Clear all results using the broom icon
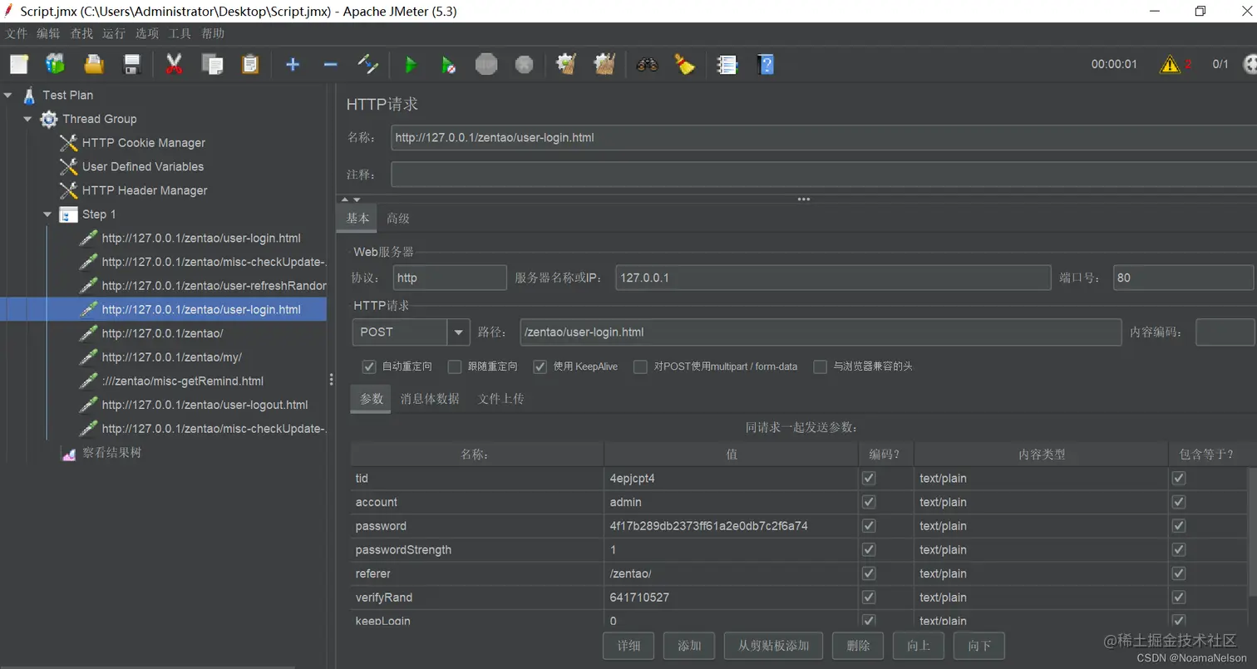Viewport: 1257px width, 669px height. (684, 64)
